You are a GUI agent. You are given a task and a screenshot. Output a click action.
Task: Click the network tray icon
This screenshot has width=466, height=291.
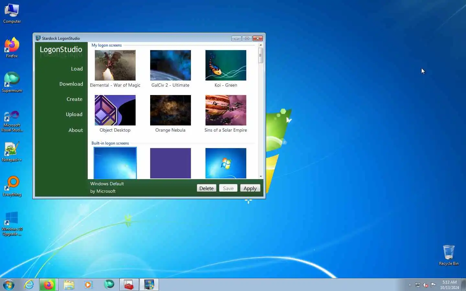418,285
